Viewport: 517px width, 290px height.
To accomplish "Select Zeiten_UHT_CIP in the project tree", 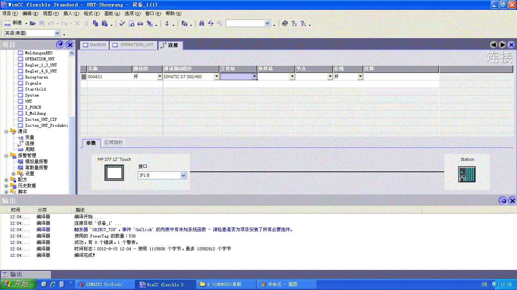I will click(41, 119).
